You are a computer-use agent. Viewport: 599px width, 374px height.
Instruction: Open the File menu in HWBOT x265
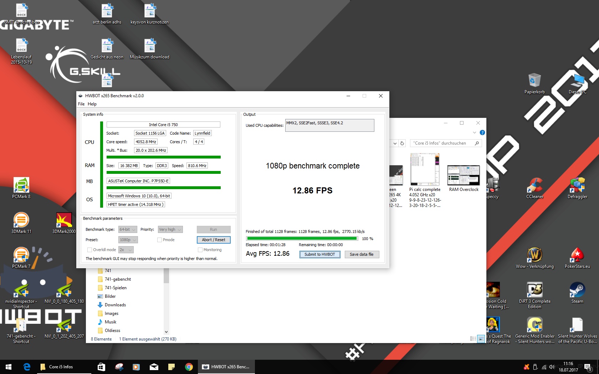click(81, 104)
